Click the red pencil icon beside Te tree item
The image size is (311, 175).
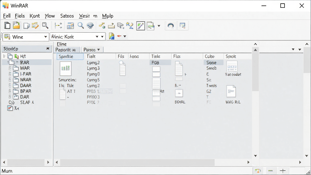tap(10, 108)
